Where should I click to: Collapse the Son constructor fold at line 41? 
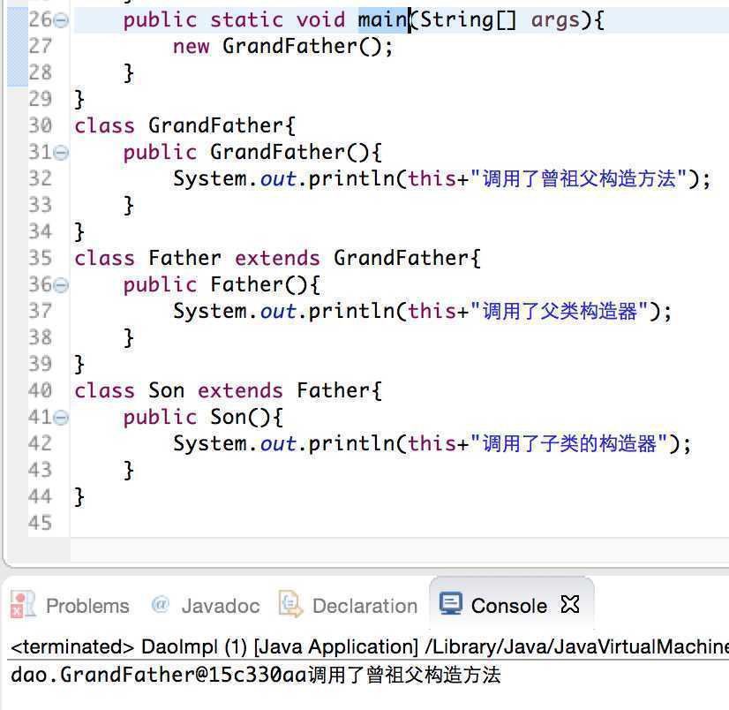[x=62, y=418]
